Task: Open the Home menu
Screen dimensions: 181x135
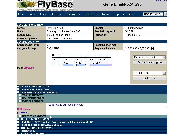Action: pos(21,14)
